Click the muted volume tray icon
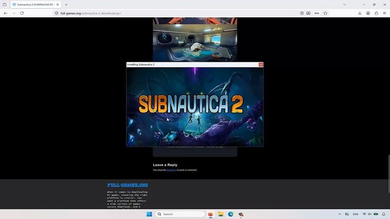The width and height of the screenshot is (390, 219). tap(369, 214)
